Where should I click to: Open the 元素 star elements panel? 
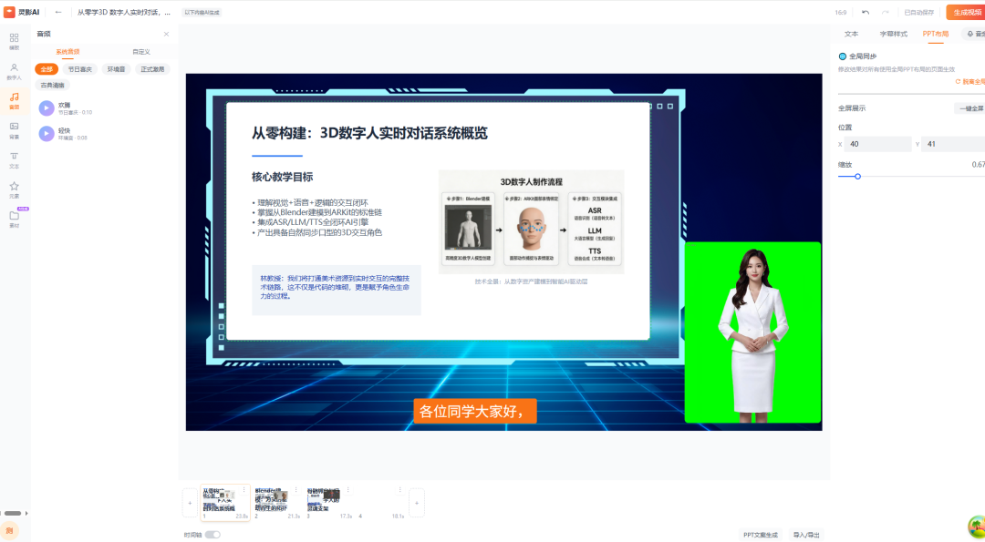(14, 190)
